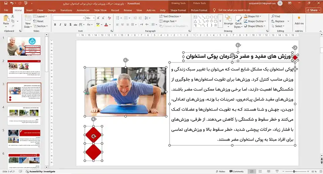Open the Change Case dropdown
The width and height of the screenshot is (323, 174).
click(x=89, y=25)
